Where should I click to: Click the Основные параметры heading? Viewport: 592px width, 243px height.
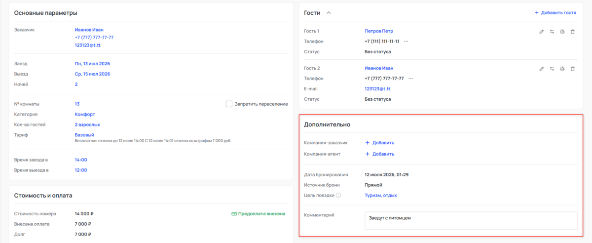[x=45, y=13]
